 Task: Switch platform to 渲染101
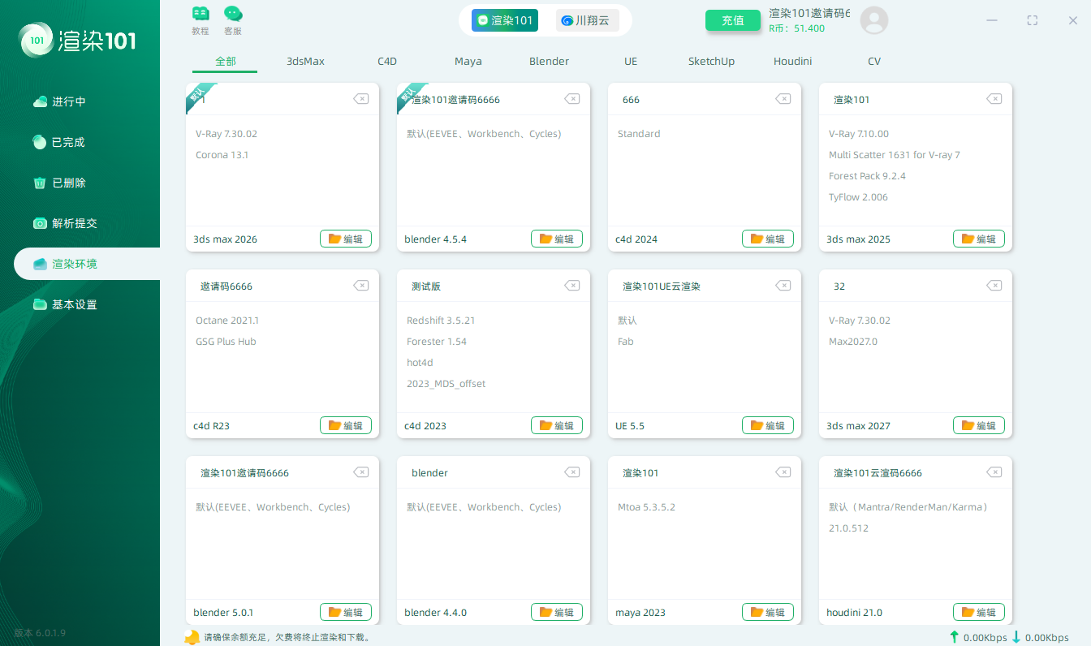[505, 20]
